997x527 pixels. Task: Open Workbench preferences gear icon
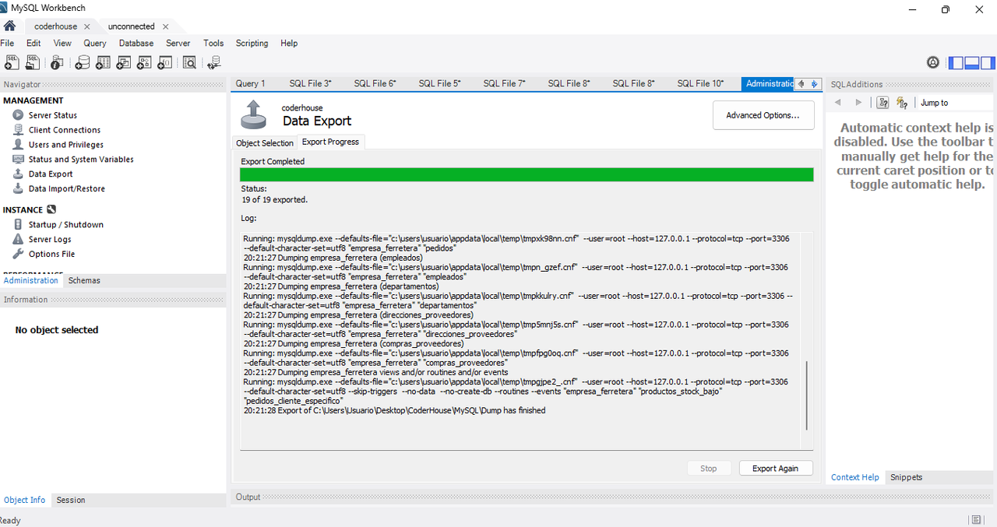pos(933,63)
